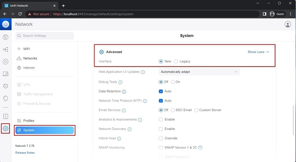Select Custom Server for Email Services
The image size is (296, 162).
197,110
